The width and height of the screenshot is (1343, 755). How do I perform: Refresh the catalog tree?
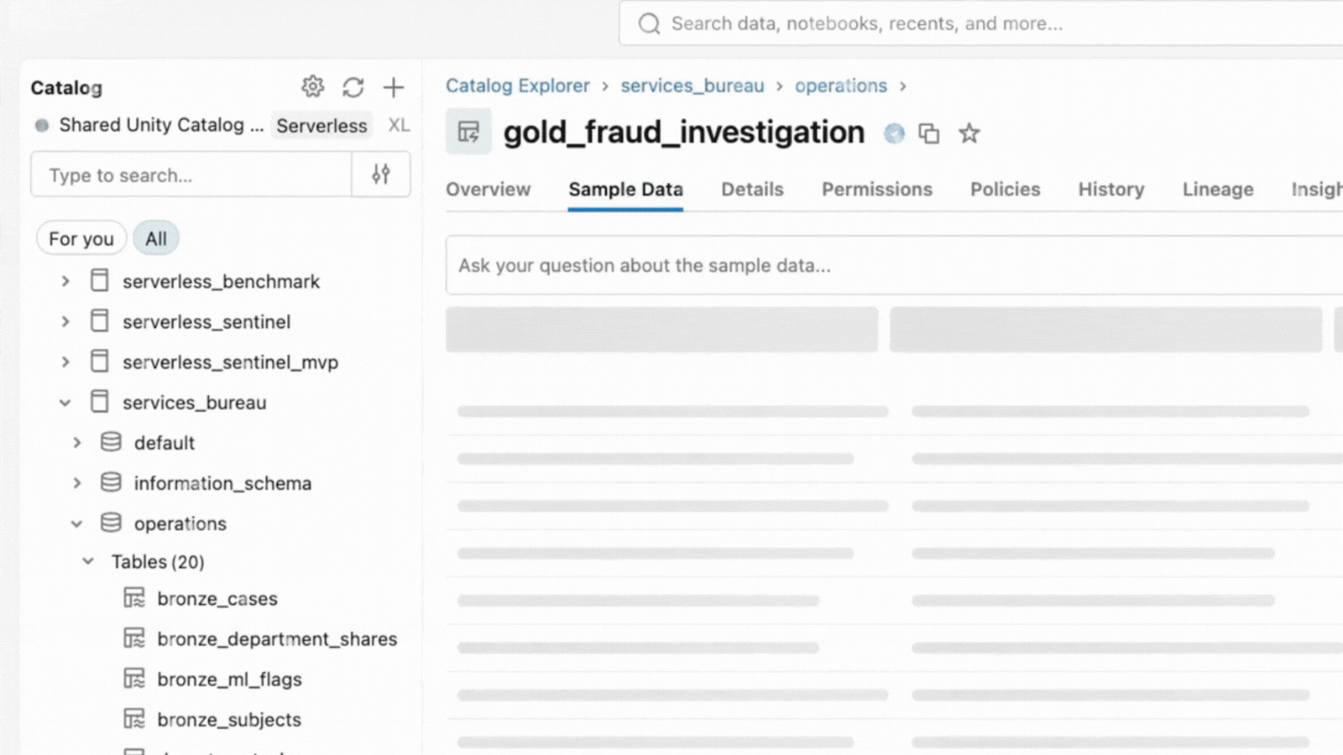tap(353, 87)
